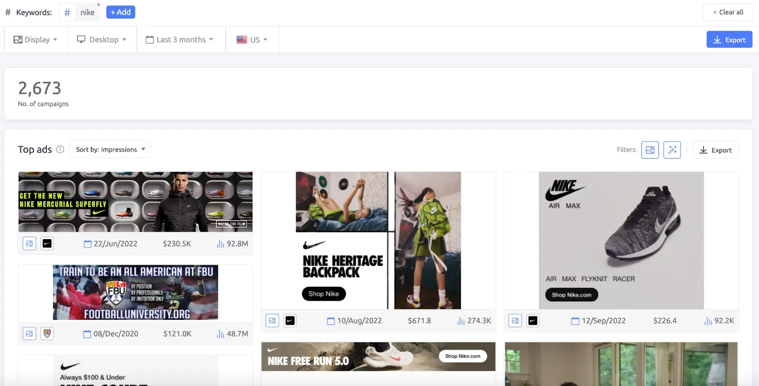Toggle the magic wand creative filter
Viewport: 759px width, 386px height.
coord(672,150)
